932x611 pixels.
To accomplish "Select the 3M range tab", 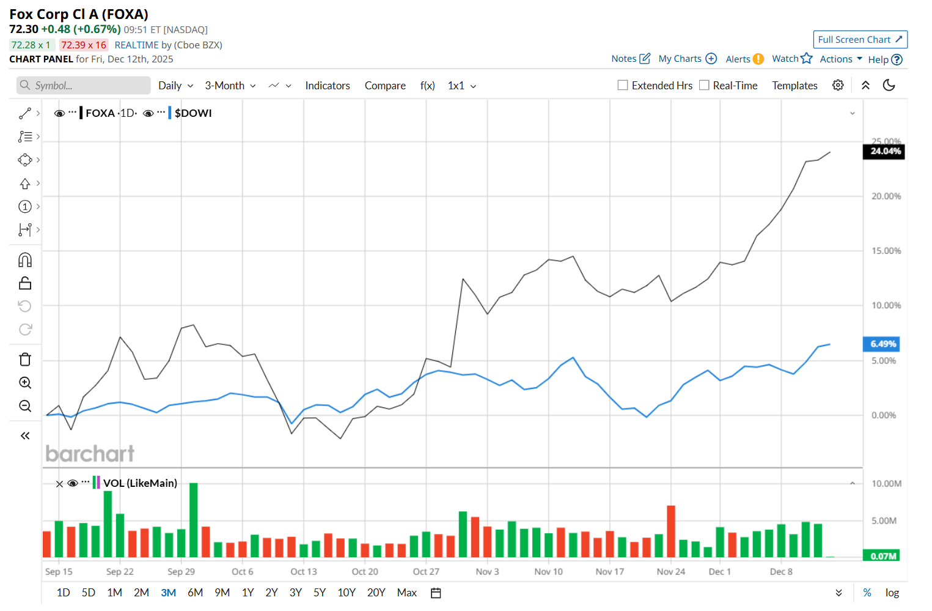I will click(x=169, y=593).
